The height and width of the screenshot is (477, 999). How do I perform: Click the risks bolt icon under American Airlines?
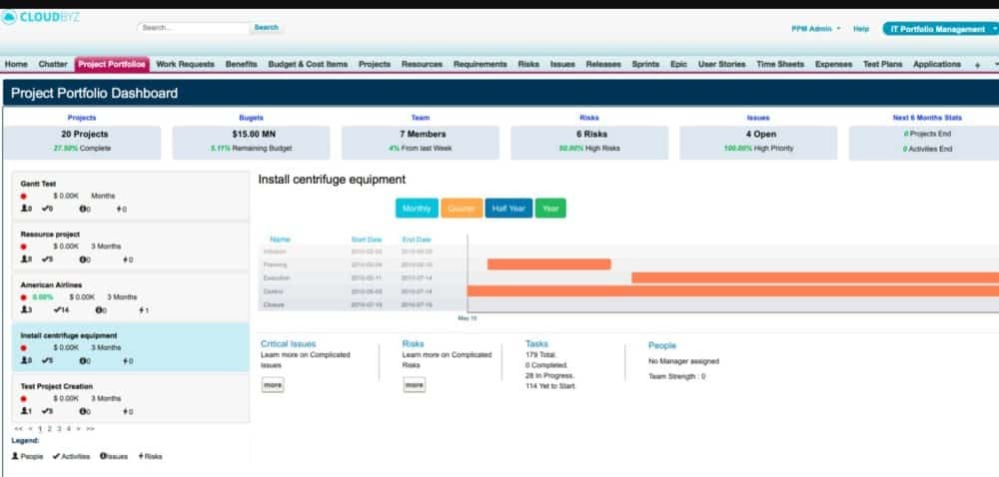point(139,310)
